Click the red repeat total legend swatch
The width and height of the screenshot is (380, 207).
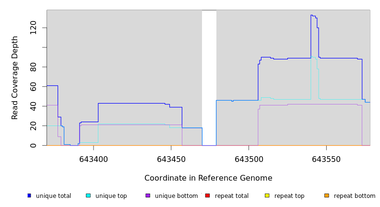[x=207, y=195]
